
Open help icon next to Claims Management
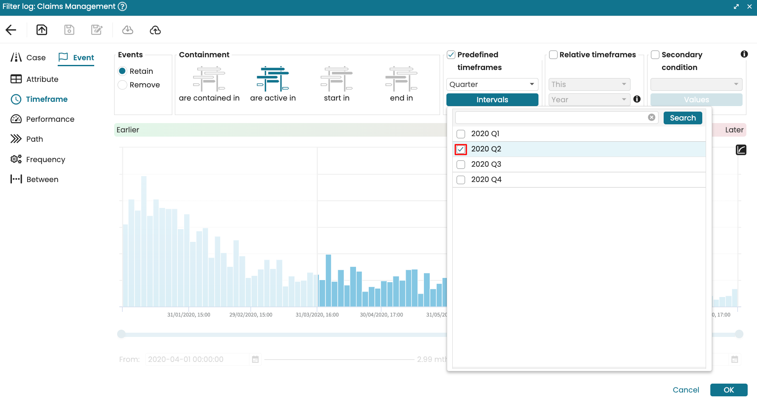pos(122,6)
